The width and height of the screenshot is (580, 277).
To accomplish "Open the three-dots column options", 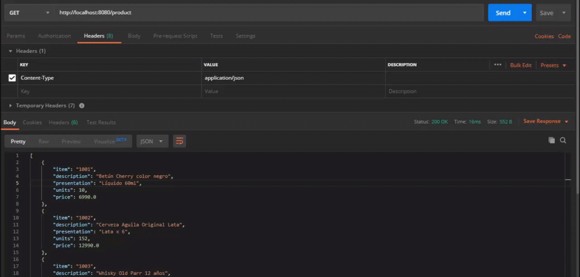I will pos(498,65).
